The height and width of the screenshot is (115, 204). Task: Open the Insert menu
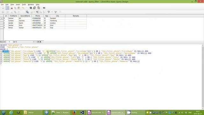18,4
